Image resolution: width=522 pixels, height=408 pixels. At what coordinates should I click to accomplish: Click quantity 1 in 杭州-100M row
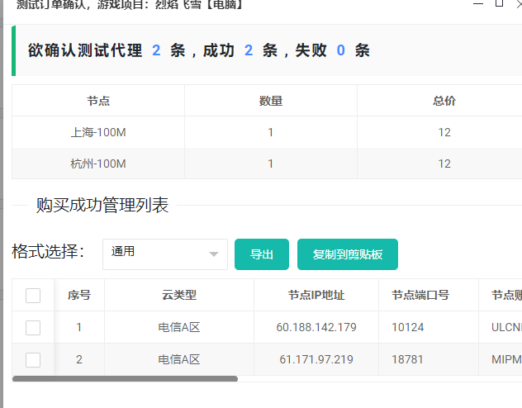pyautogui.click(x=271, y=164)
